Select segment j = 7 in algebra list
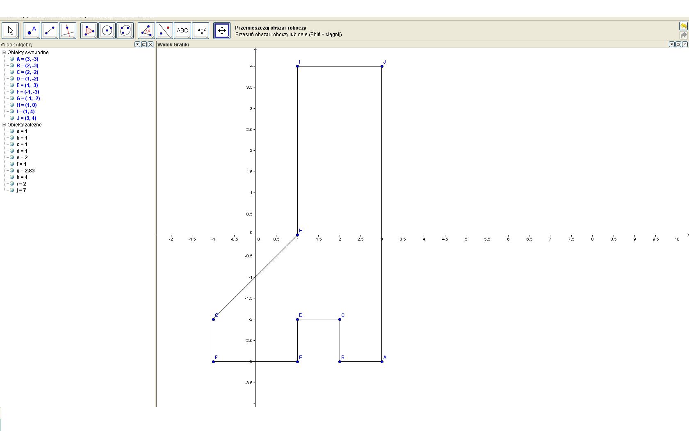 pyautogui.click(x=21, y=190)
